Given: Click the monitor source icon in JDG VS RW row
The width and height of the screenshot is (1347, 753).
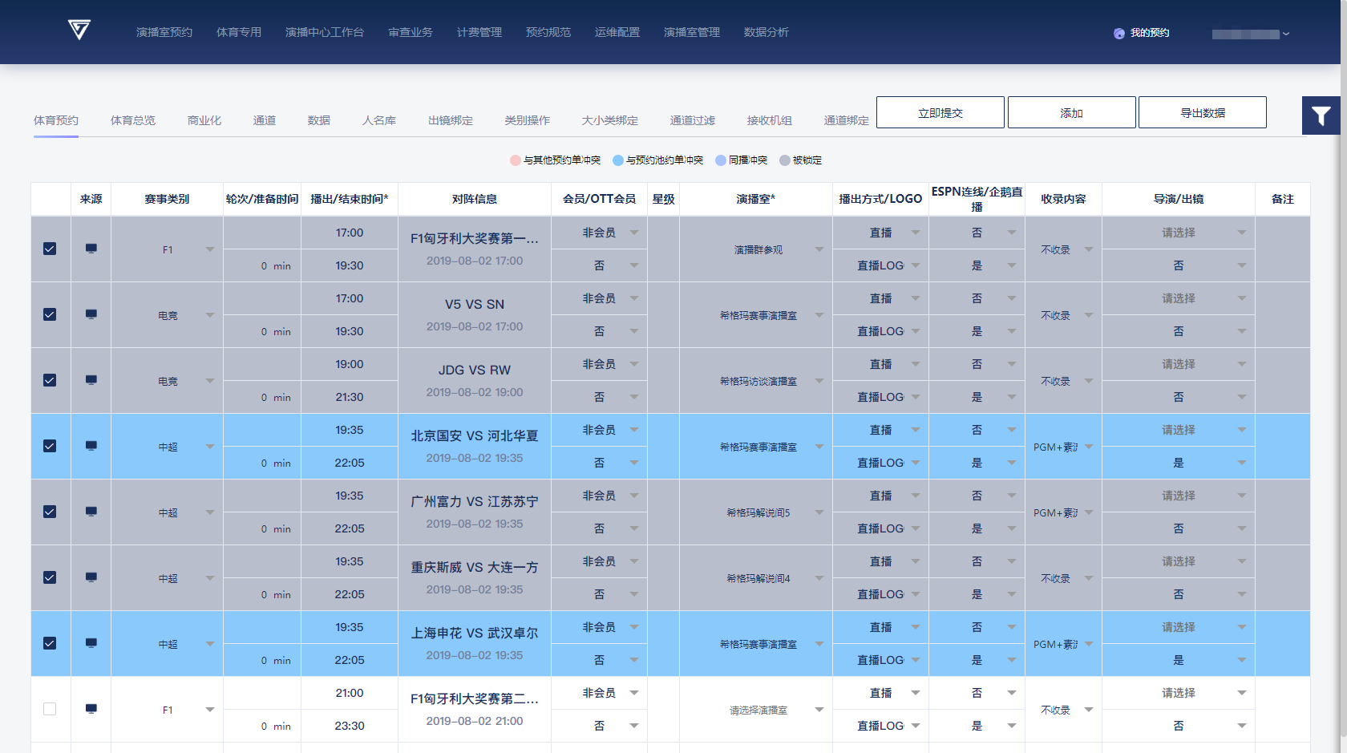Looking at the screenshot, I should click(x=91, y=380).
